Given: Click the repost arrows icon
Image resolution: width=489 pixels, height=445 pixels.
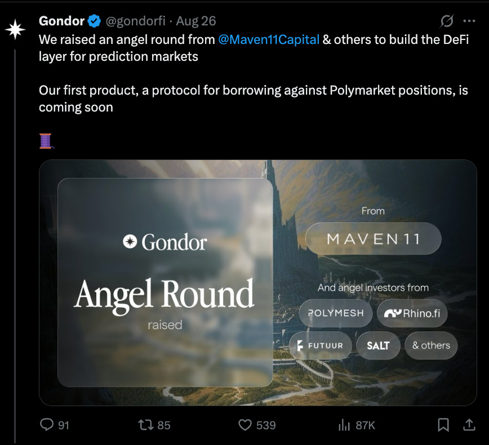Looking at the screenshot, I should coord(146,425).
